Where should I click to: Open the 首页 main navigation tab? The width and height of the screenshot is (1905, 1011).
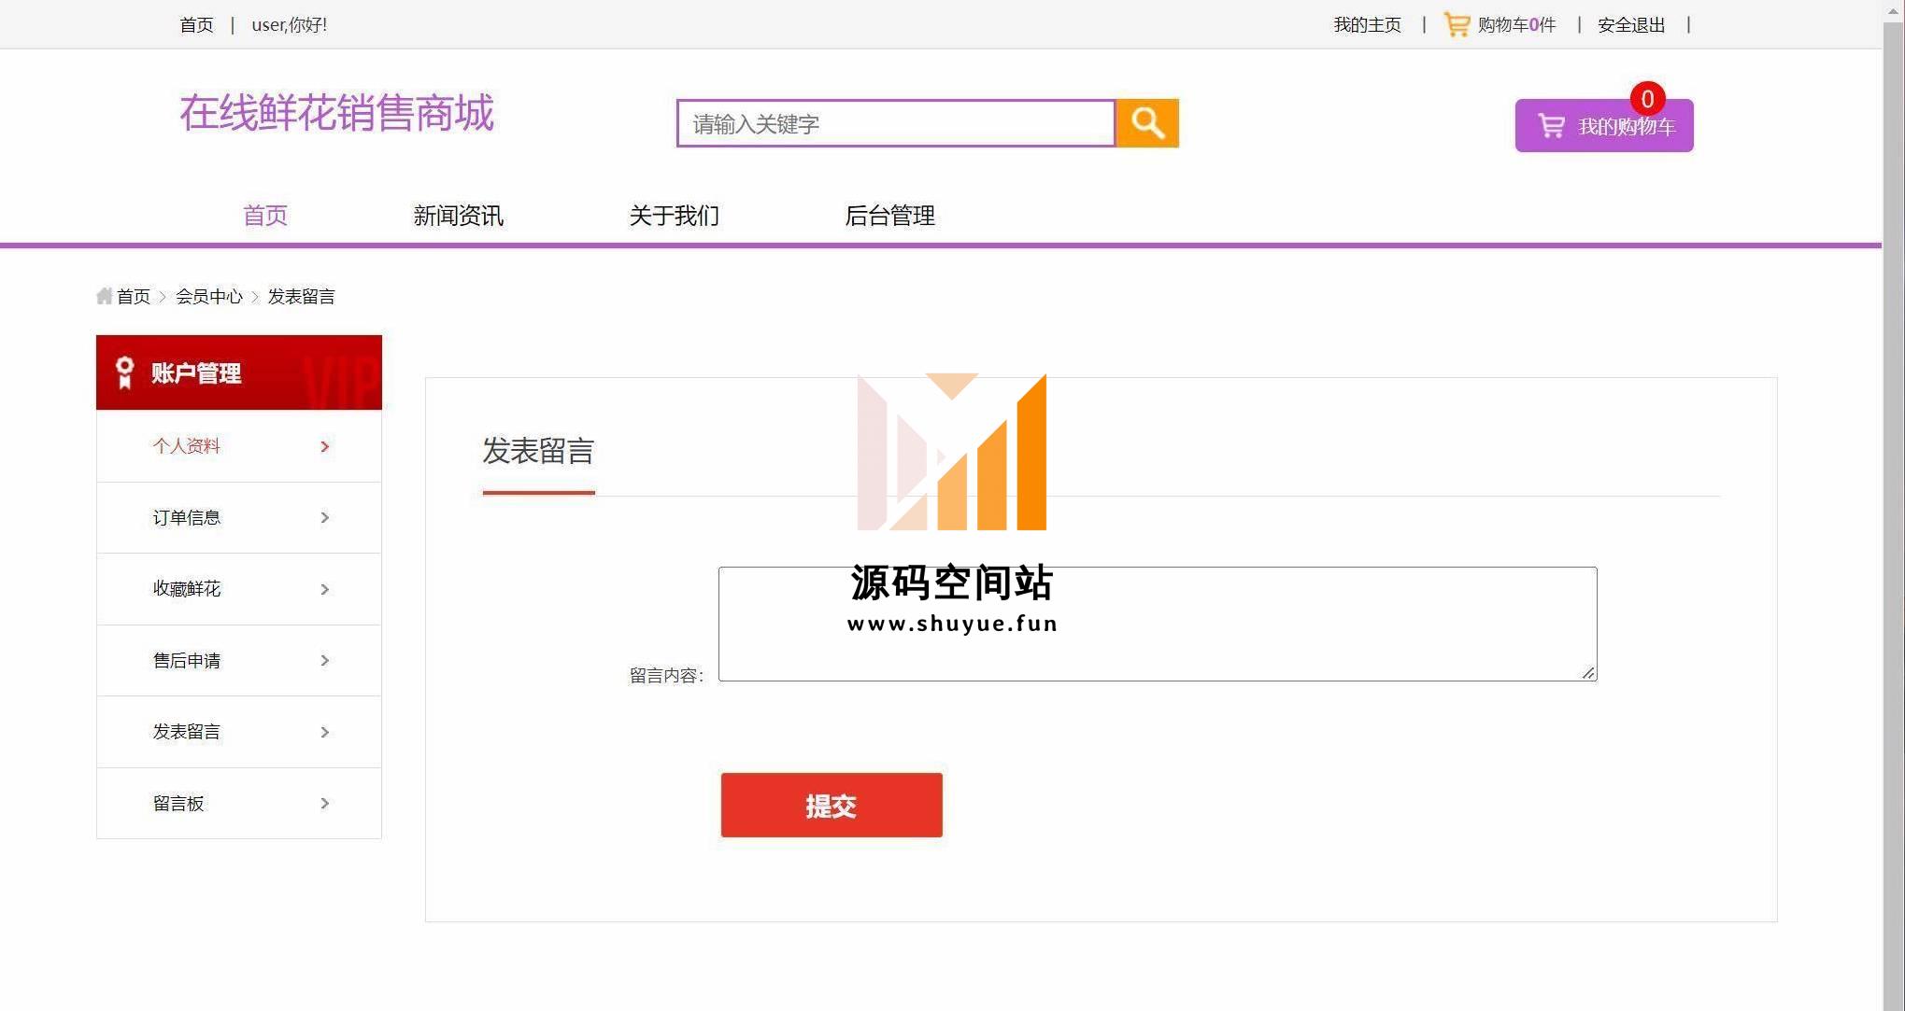pos(265,216)
